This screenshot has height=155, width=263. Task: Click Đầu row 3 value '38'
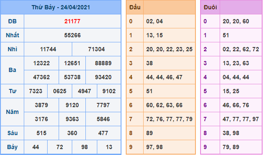click(x=150, y=63)
